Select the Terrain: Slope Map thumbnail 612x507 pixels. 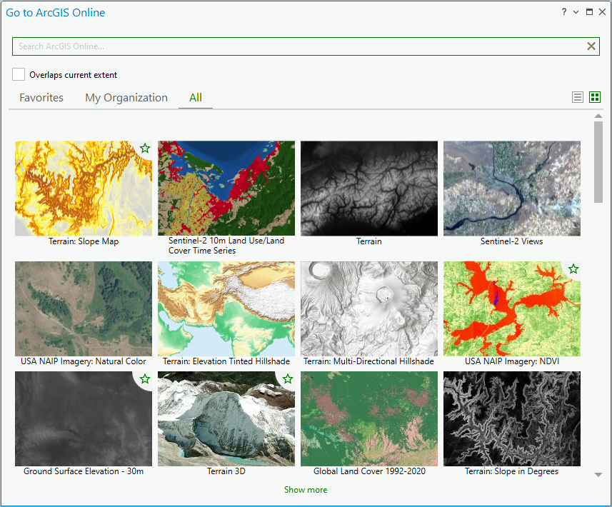click(x=84, y=189)
